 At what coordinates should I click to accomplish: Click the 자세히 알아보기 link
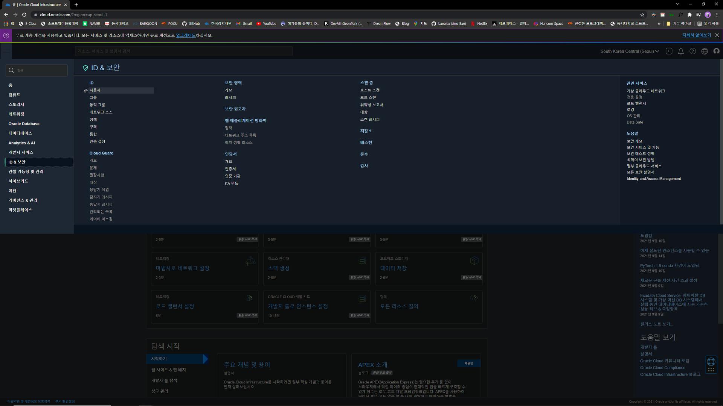click(696, 35)
